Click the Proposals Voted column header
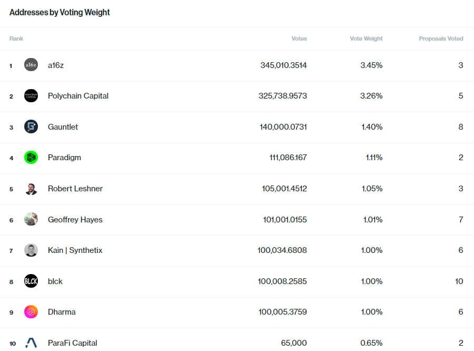This screenshot has height=351, width=474. (x=441, y=38)
